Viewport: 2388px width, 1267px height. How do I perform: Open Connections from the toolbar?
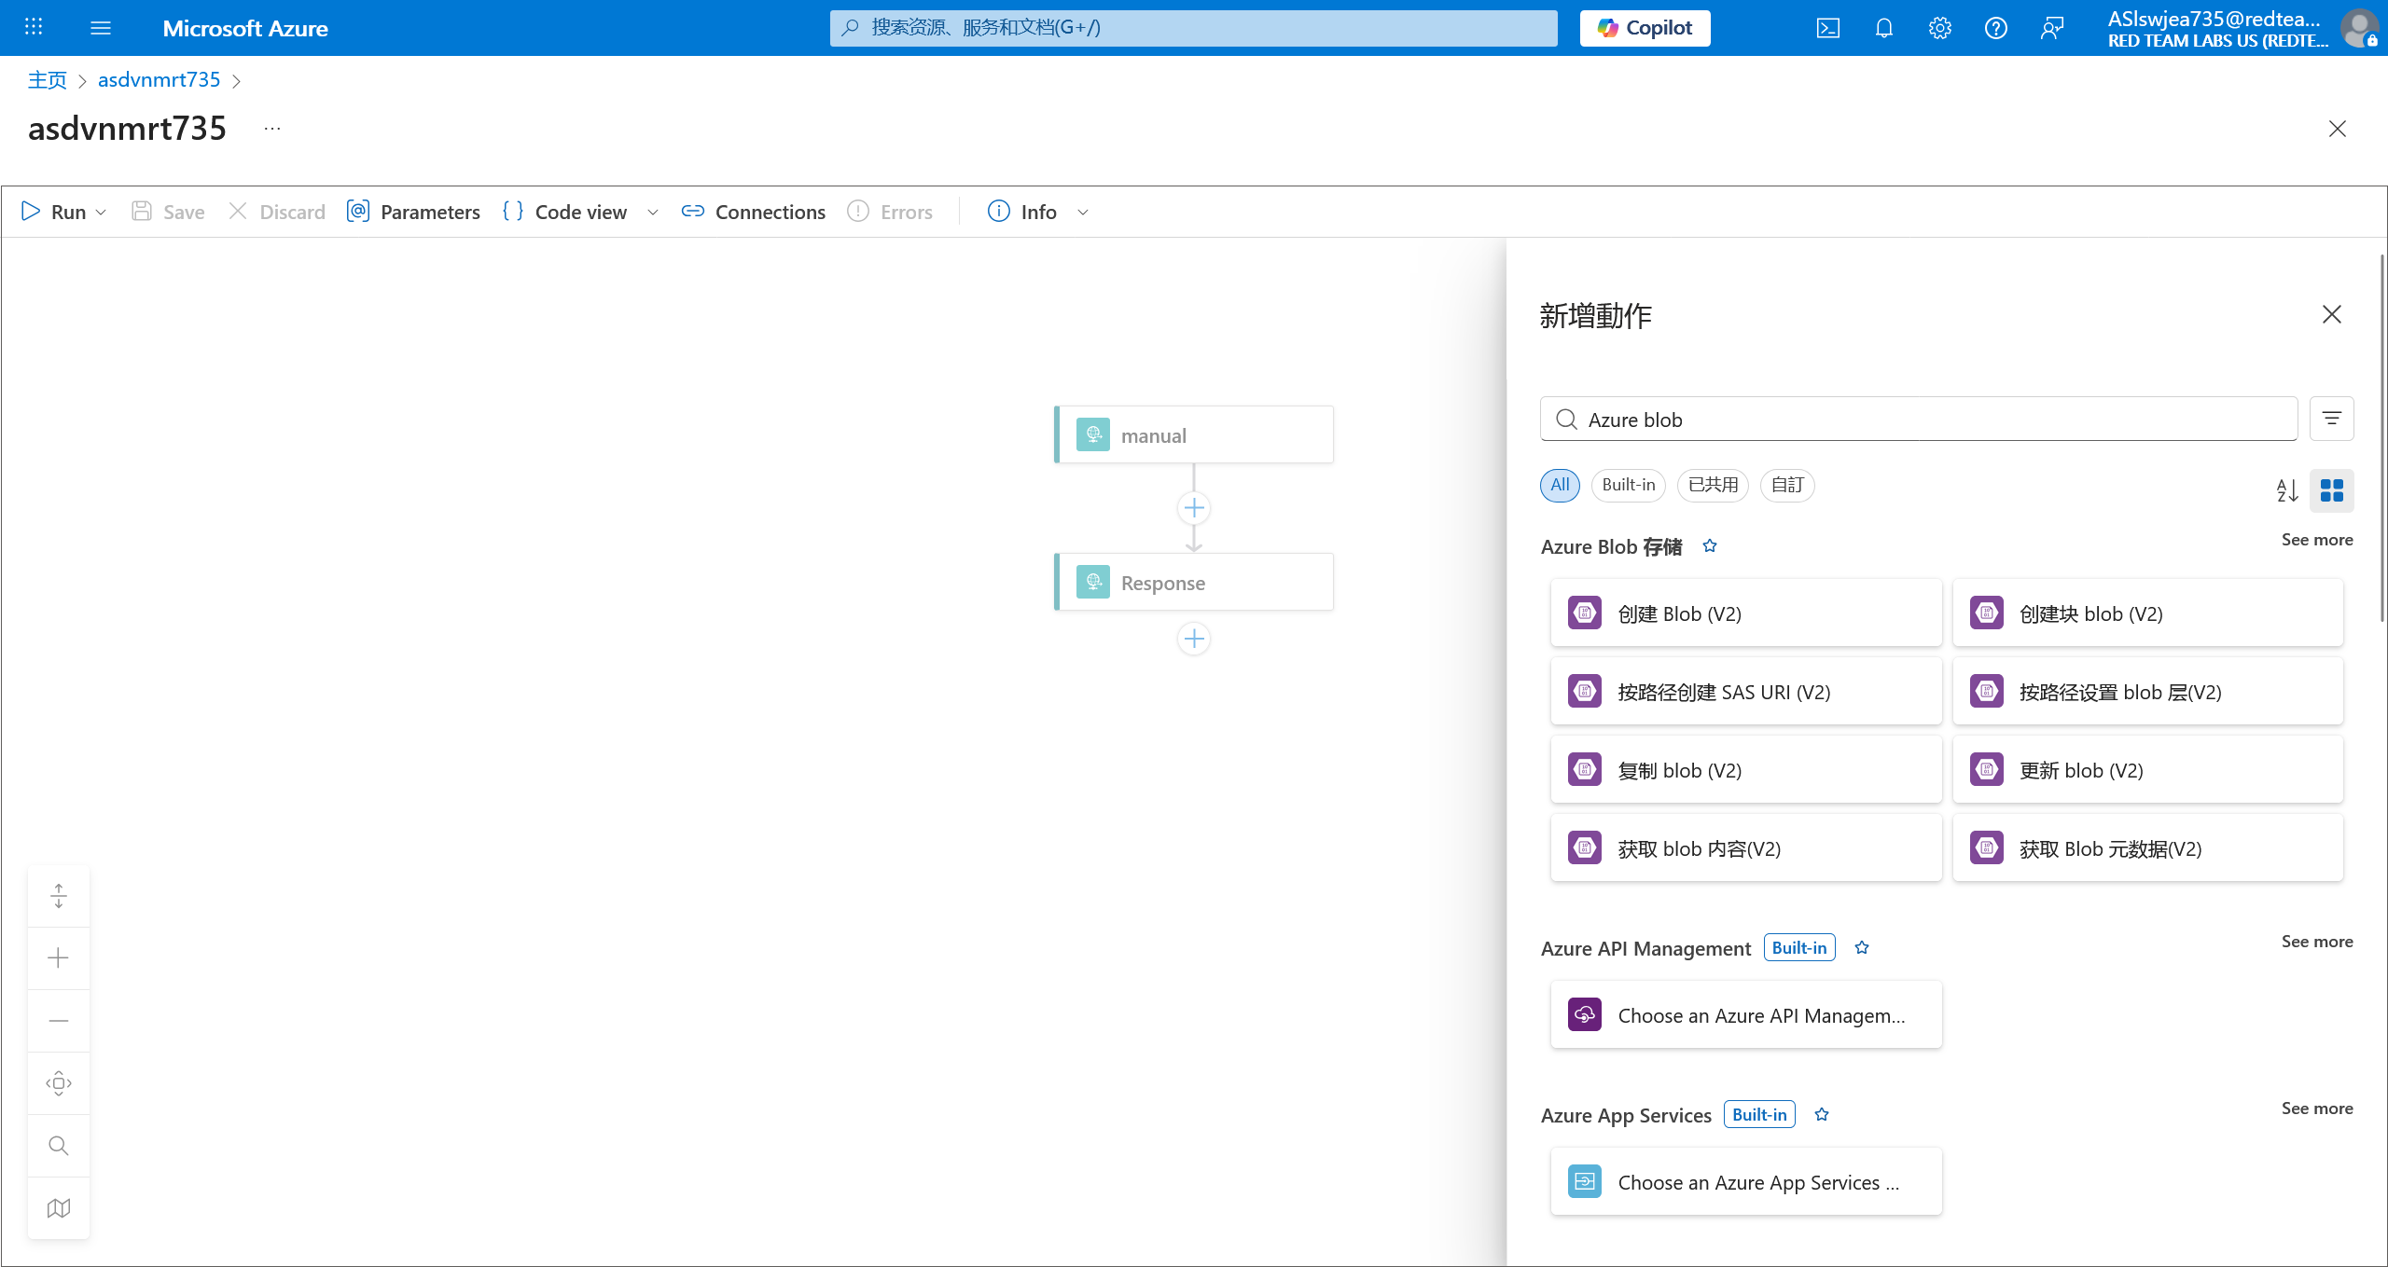pyautogui.click(x=753, y=213)
